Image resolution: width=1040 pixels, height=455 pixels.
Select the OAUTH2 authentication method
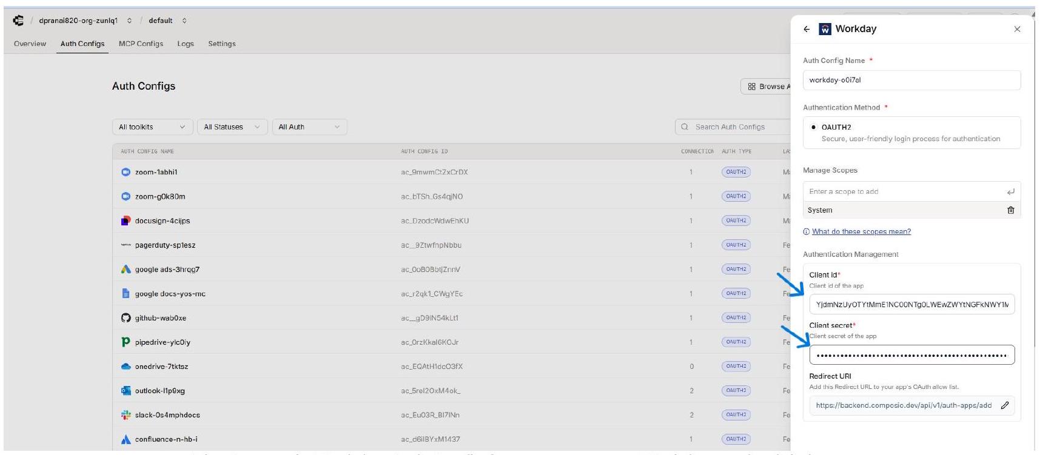click(911, 133)
